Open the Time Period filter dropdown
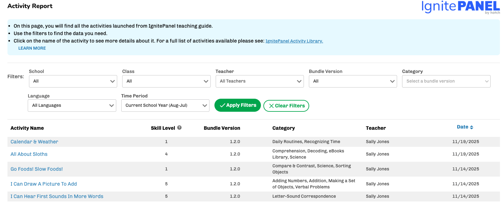This screenshot has width=504, height=203. pyautogui.click(x=165, y=106)
